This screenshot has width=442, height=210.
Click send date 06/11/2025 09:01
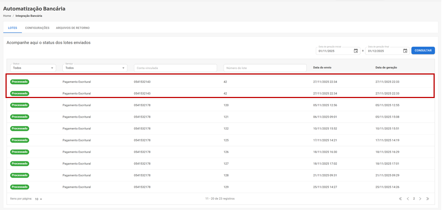point(325,117)
